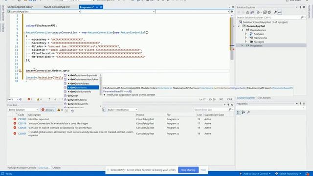Select GetOrder in IntelliSense list
313x176 pixels.
click(73, 96)
